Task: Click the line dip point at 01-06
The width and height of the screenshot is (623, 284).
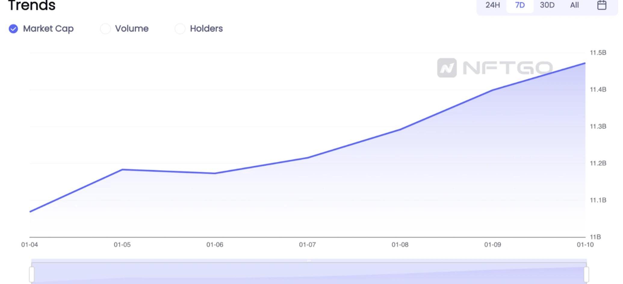Action: tap(215, 173)
